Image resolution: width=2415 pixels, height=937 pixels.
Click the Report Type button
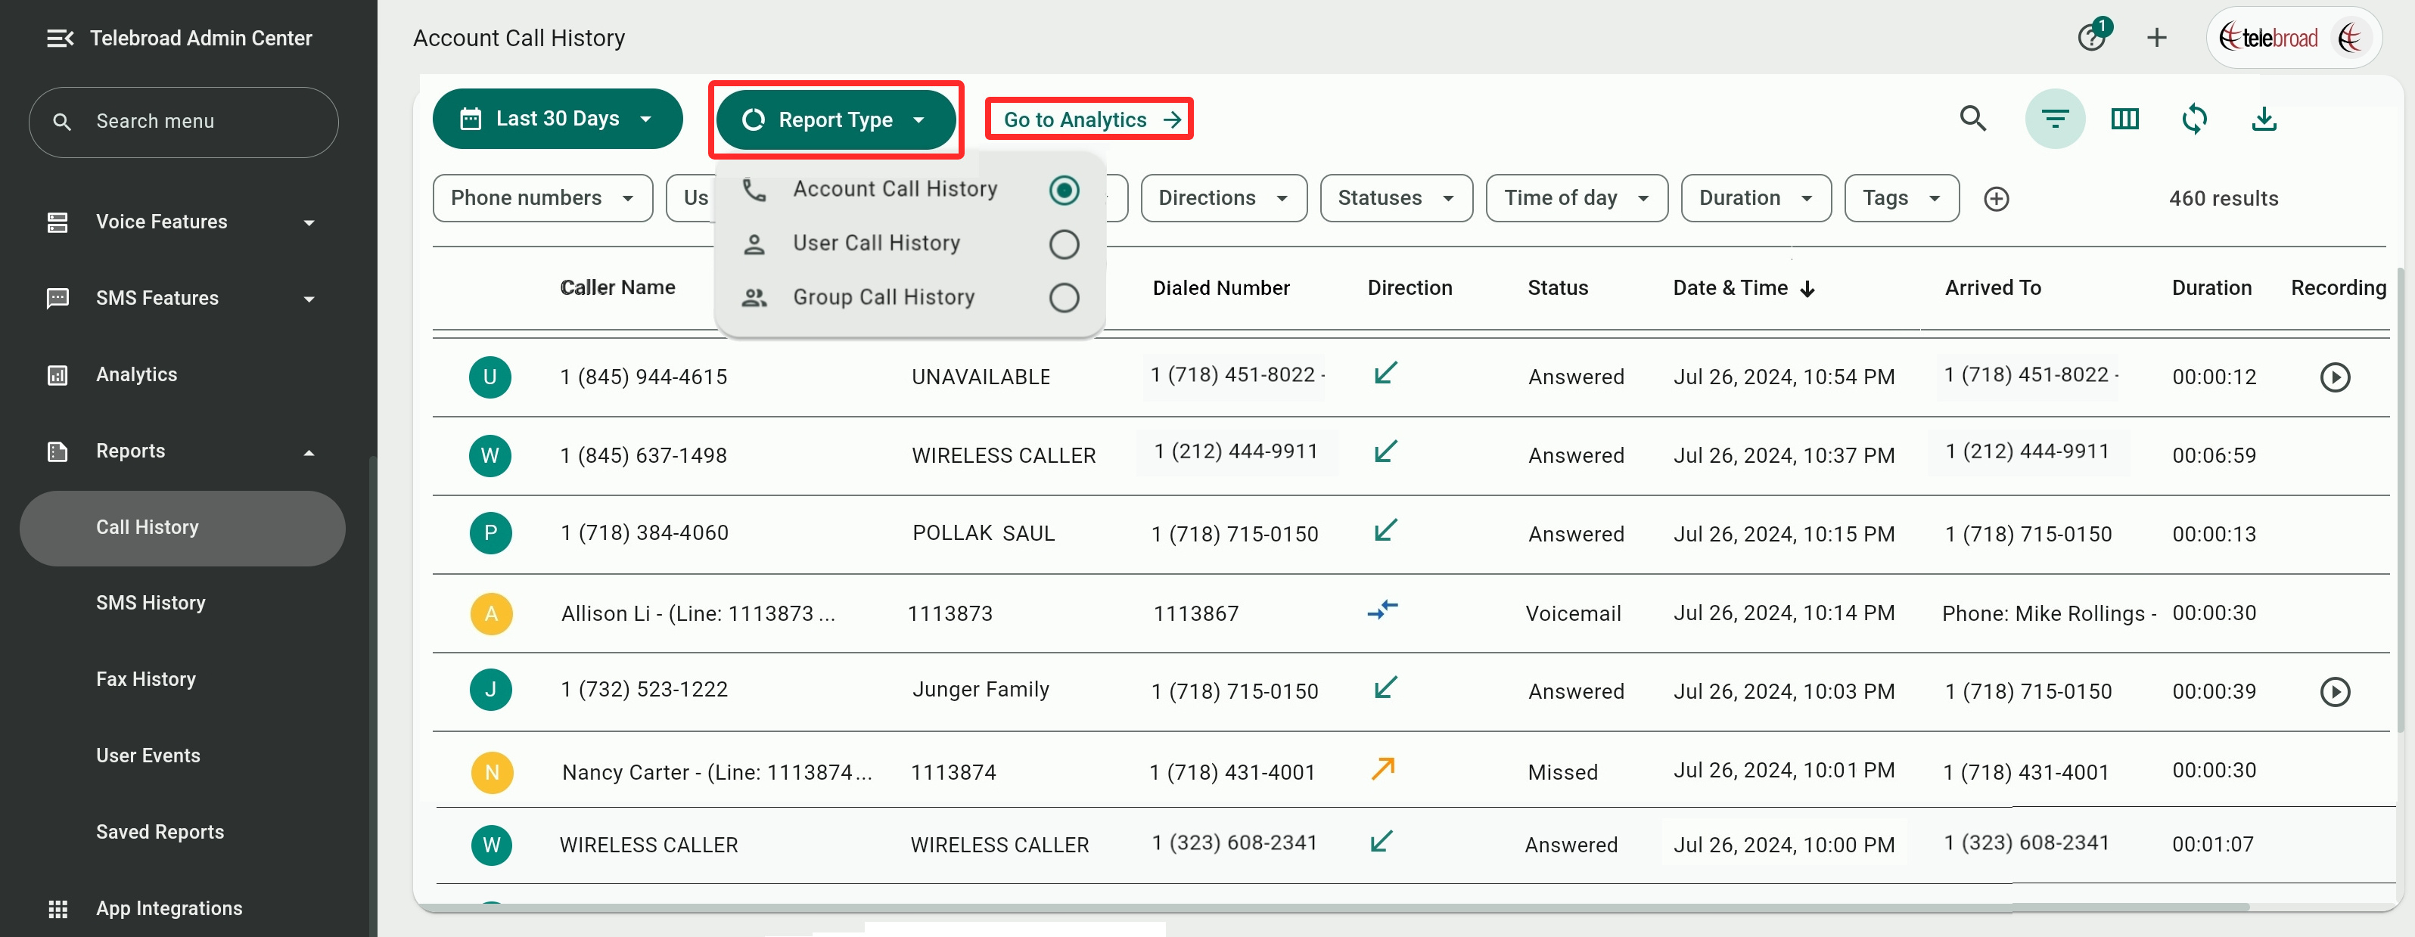pos(834,120)
